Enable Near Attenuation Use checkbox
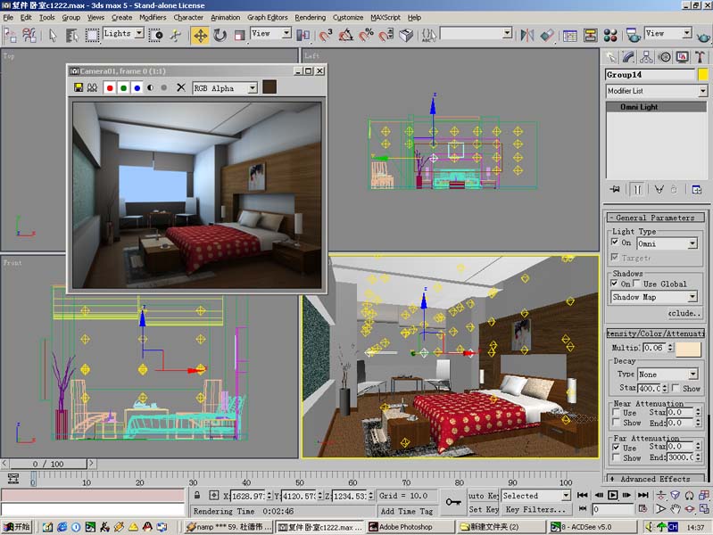This screenshot has width=713, height=535. 616,412
